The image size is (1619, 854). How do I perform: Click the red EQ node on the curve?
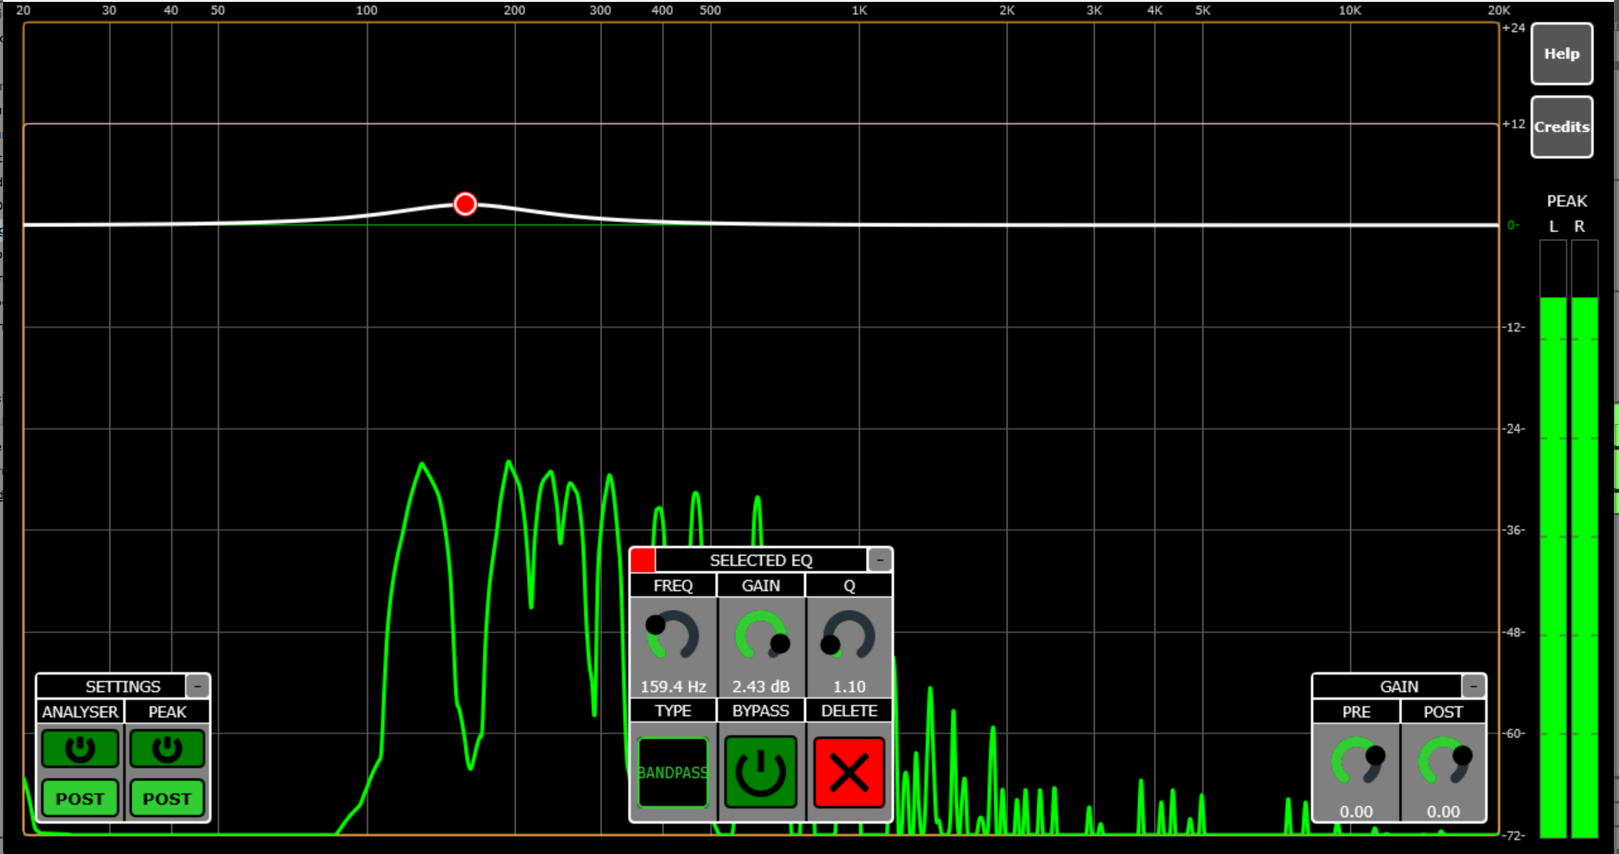pyautogui.click(x=465, y=204)
